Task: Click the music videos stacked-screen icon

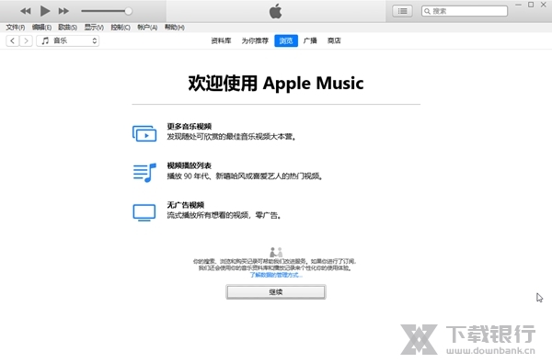Action: (x=144, y=133)
